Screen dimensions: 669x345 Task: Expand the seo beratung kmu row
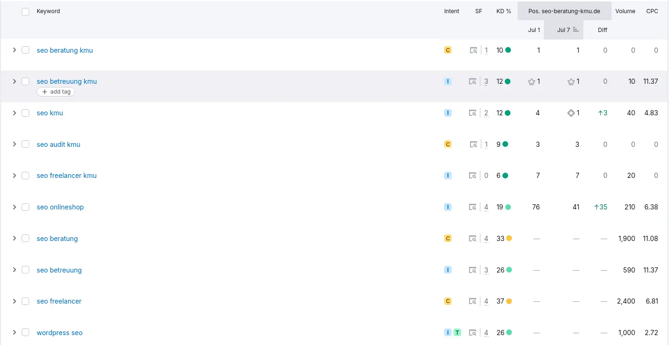point(14,50)
